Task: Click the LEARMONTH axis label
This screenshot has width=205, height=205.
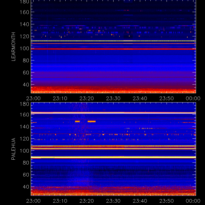Action: 13,47
